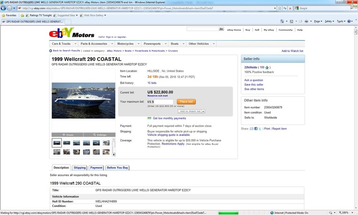
Task: Open Web Slice Gallery favorites item
Action: (x=93, y=15)
